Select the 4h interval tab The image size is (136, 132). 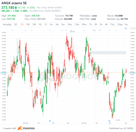[x=106, y=24]
